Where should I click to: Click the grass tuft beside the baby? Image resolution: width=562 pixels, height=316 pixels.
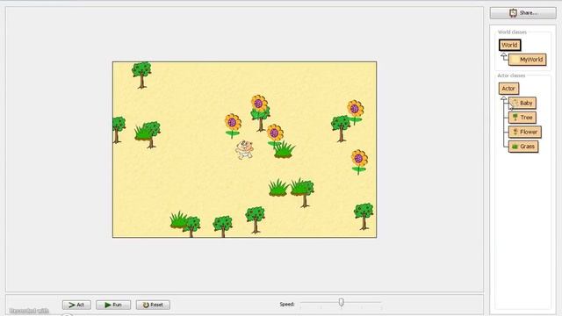tap(285, 150)
